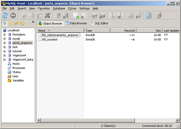Expand the vtigercrm4_beta database node
Image resolution: width=181 pixels, height=129 pixels.
point(5,60)
